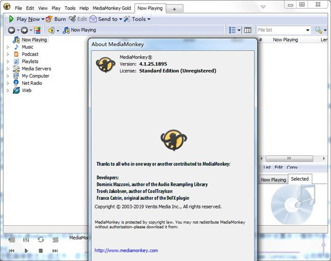The width and height of the screenshot is (331, 261).
Task: Click the Now Playing breadcrumb button
Action: pos(79,30)
